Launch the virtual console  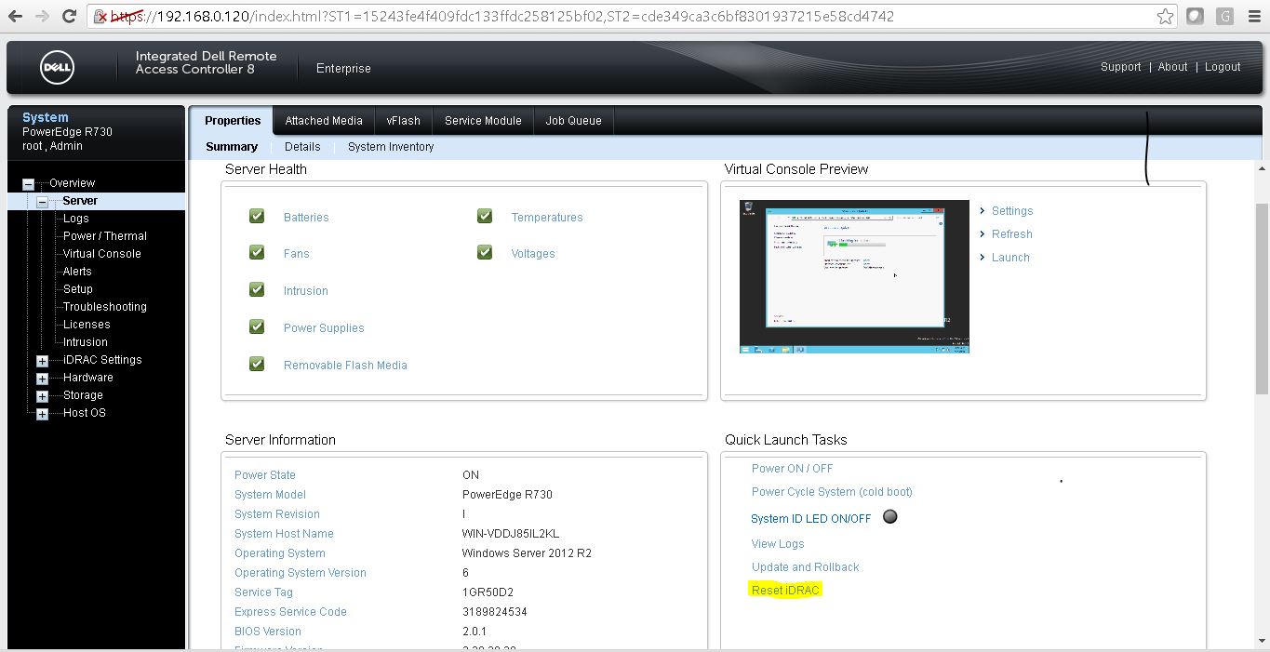click(1009, 257)
